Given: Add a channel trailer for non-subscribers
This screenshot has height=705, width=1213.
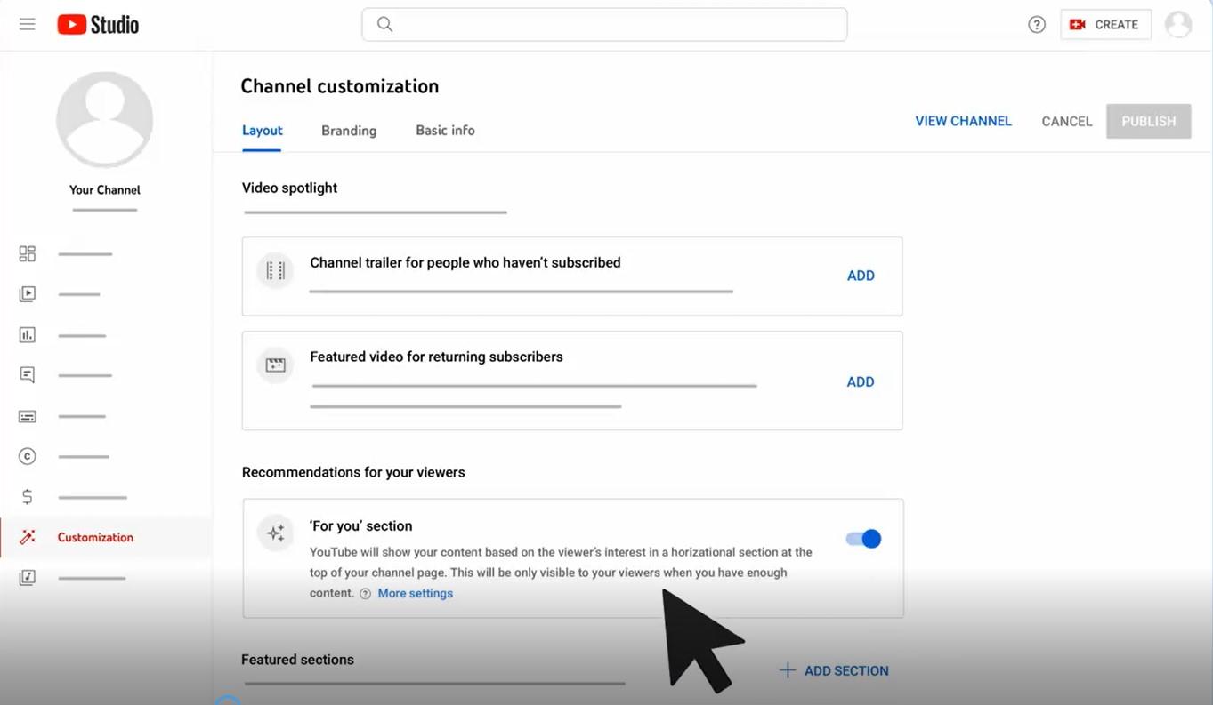Looking at the screenshot, I should [x=860, y=276].
